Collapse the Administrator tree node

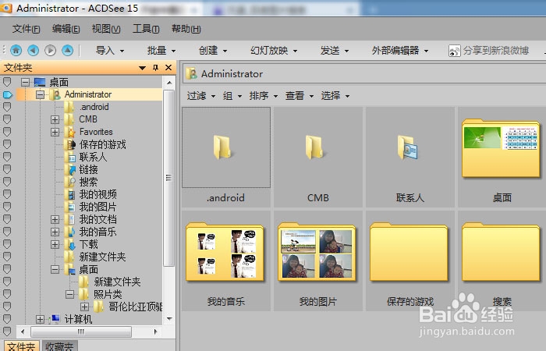[40, 94]
